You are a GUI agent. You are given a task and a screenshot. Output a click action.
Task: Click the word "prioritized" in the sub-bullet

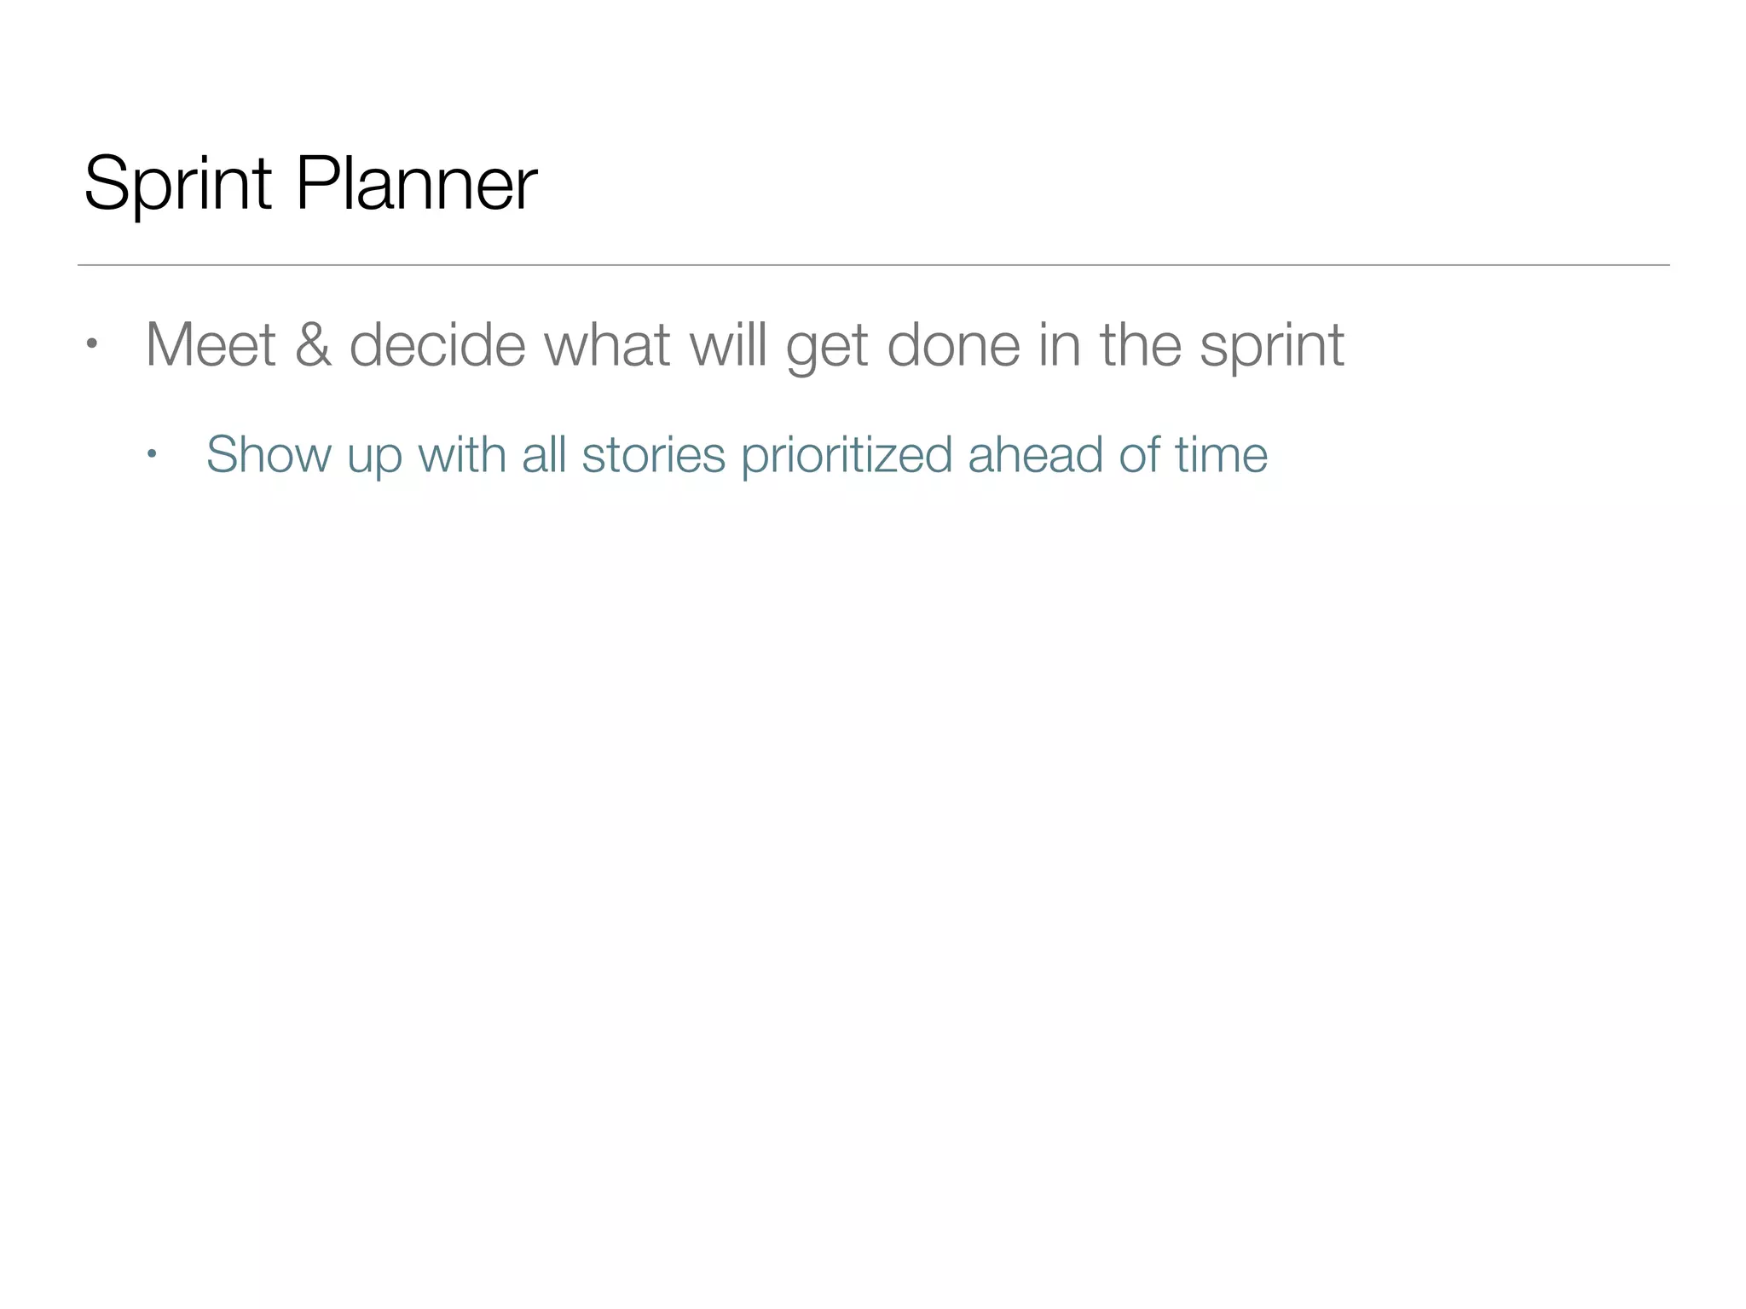(846, 456)
